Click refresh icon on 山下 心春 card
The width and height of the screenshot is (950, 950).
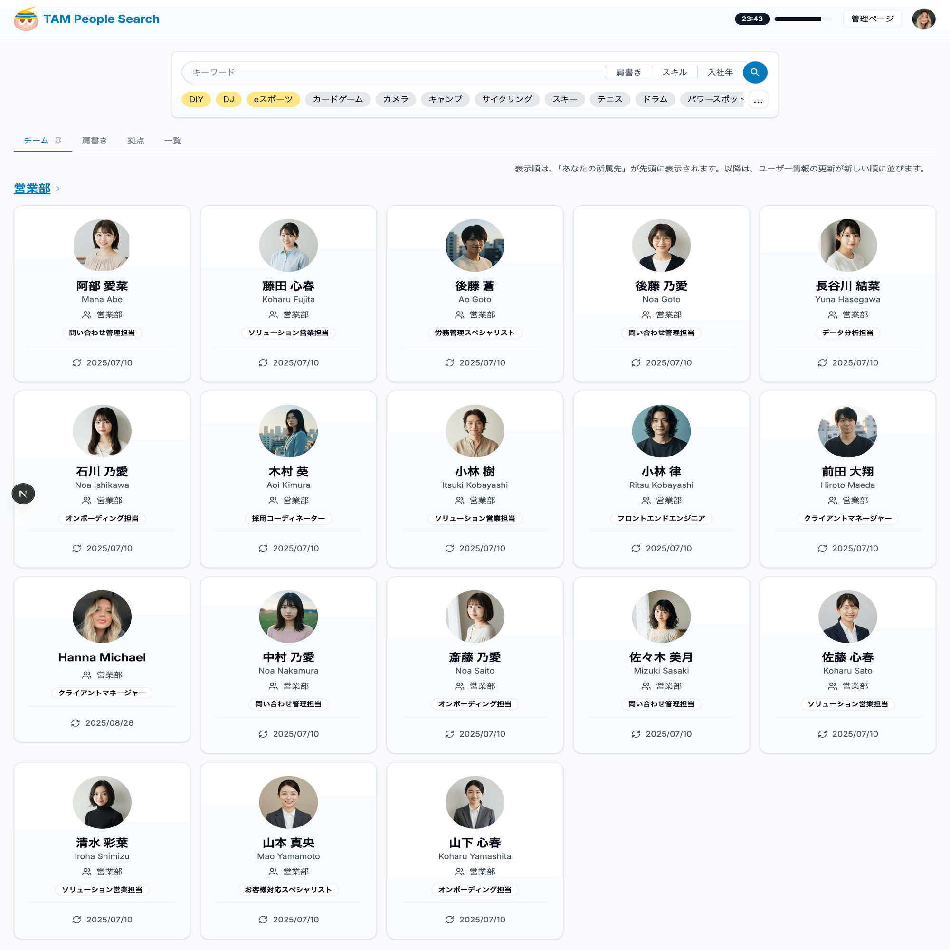(449, 920)
